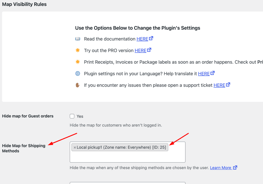Image resolution: width=263 pixels, height=184 pixels.
Task: Click external-link icon beside Learn More
Action: pos(235,168)
